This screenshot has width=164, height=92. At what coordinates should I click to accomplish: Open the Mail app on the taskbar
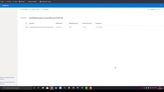point(56,88)
